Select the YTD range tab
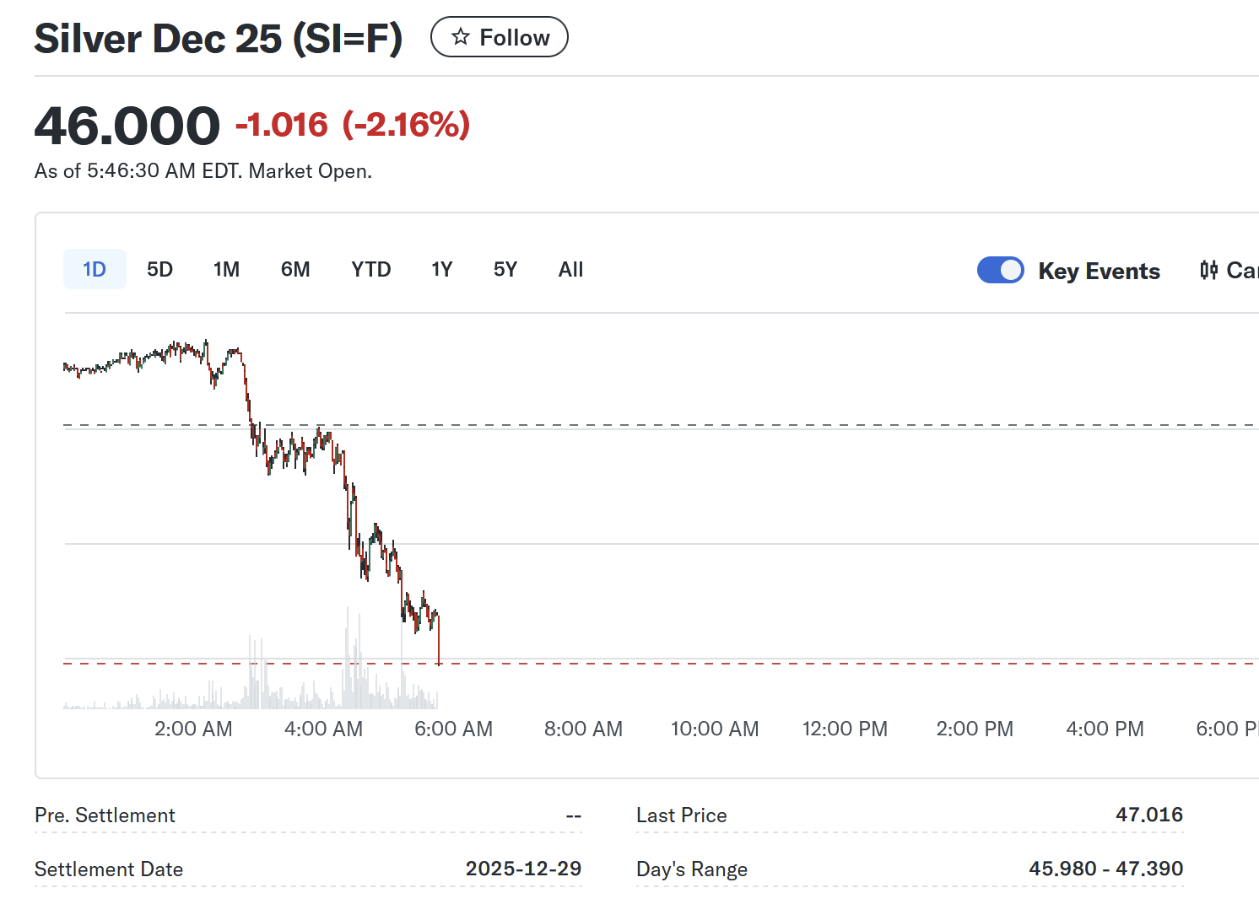Viewport: 1259px width, 904px height. (x=370, y=270)
